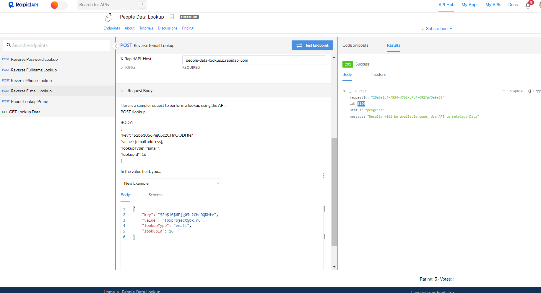Collapse the Request Body section

click(x=122, y=91)
